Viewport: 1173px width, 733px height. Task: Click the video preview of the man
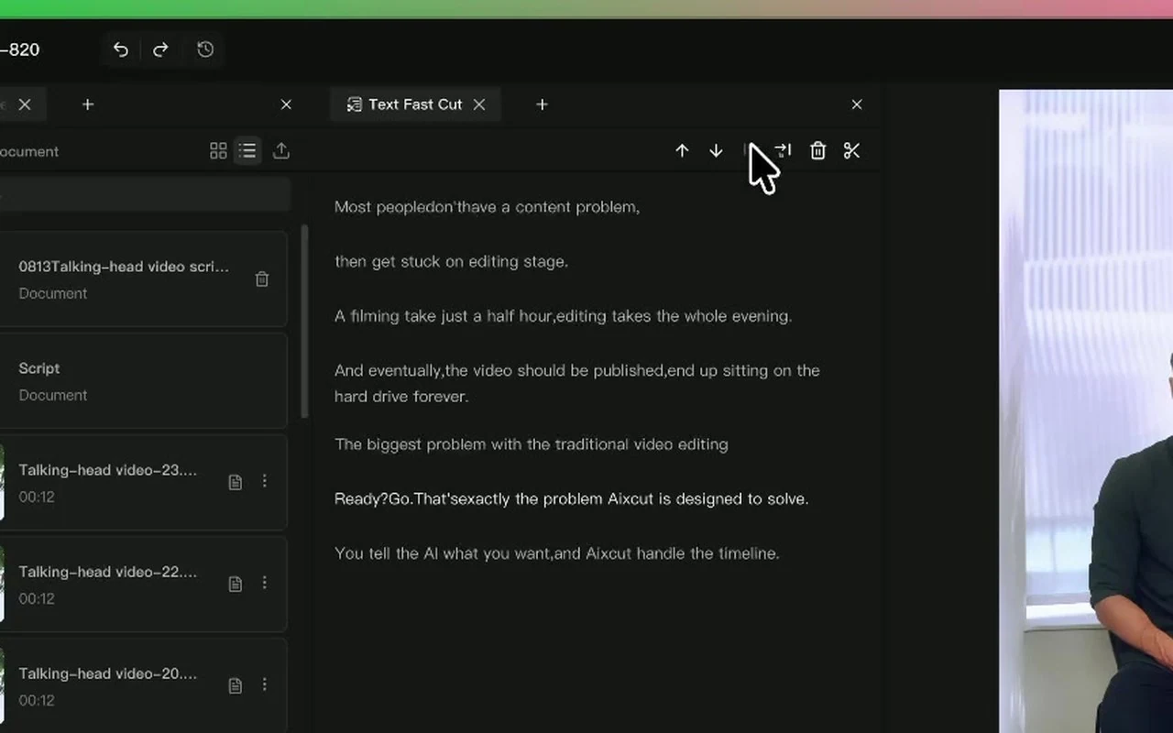pos(1086,411)
